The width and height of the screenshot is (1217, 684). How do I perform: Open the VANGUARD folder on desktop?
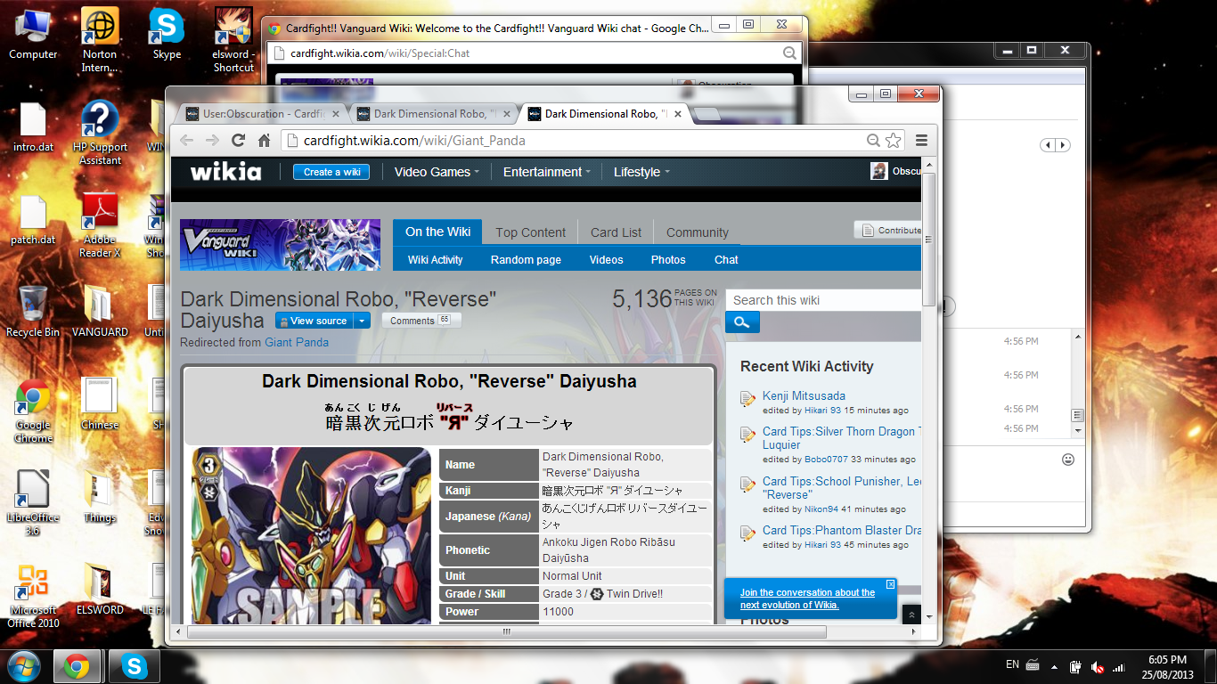(x=100, y=312)
